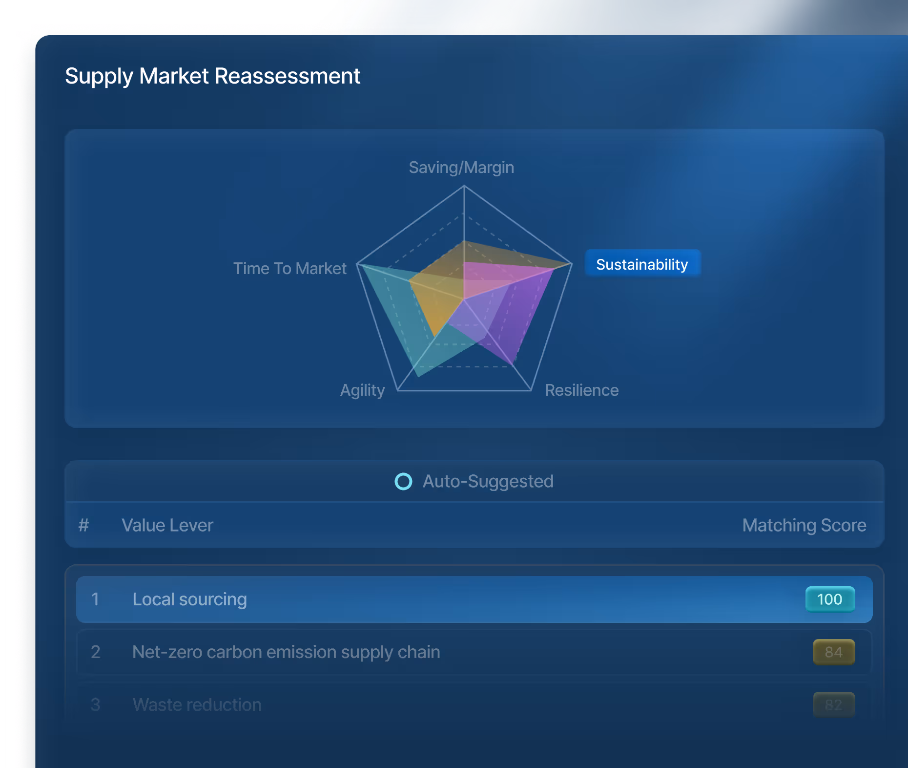Select the Waste reduction row
Image resolution: width=908 pixels, height=768 pixels.
pyautogui.click(x=474, y=705)
